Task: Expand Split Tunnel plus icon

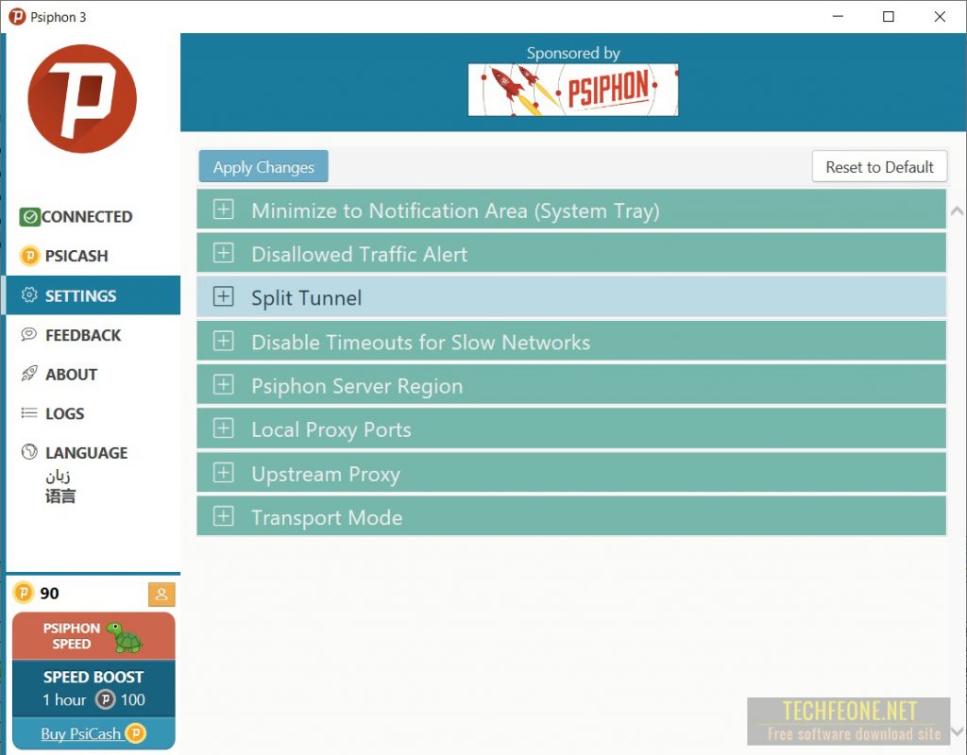Action: (223, 296)
